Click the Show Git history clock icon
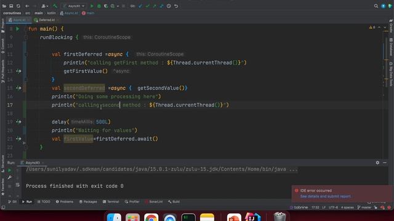 (169, 6)
